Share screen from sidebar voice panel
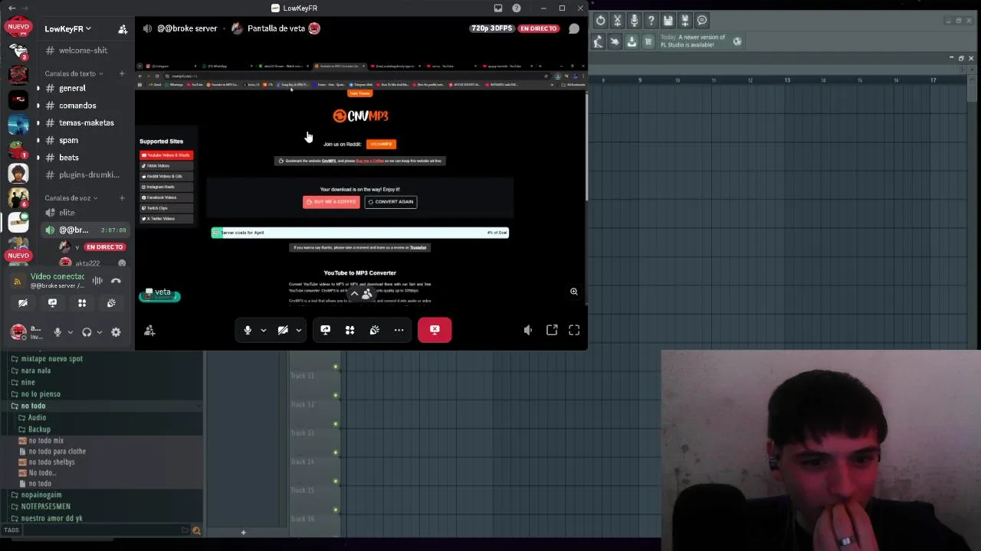 52,303
